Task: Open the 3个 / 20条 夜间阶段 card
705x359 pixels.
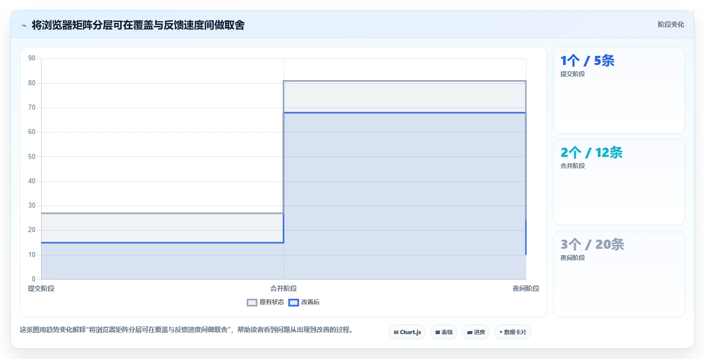Action: point(619,274)
